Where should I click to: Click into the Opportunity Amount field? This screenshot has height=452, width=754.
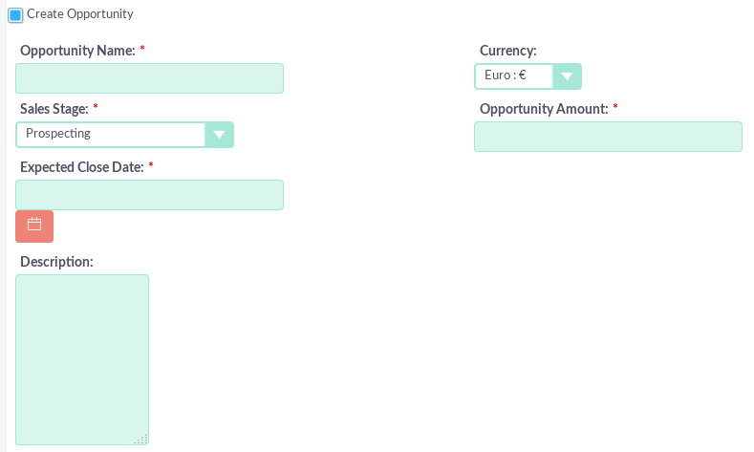pyautogui.click(x=608, y=137)
